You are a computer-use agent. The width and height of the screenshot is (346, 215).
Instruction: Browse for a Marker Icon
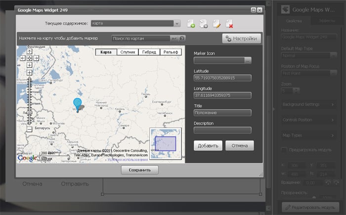coord(248,60)
